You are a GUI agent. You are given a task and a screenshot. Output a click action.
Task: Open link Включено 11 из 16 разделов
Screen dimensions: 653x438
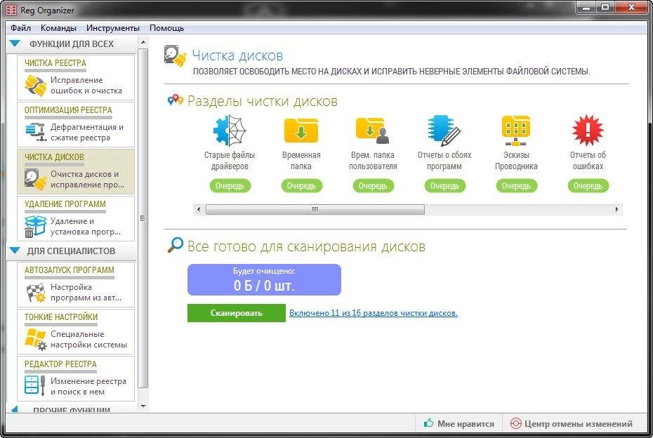[373, 313]
